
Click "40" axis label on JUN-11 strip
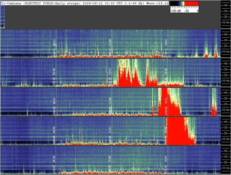pos(226,35)
